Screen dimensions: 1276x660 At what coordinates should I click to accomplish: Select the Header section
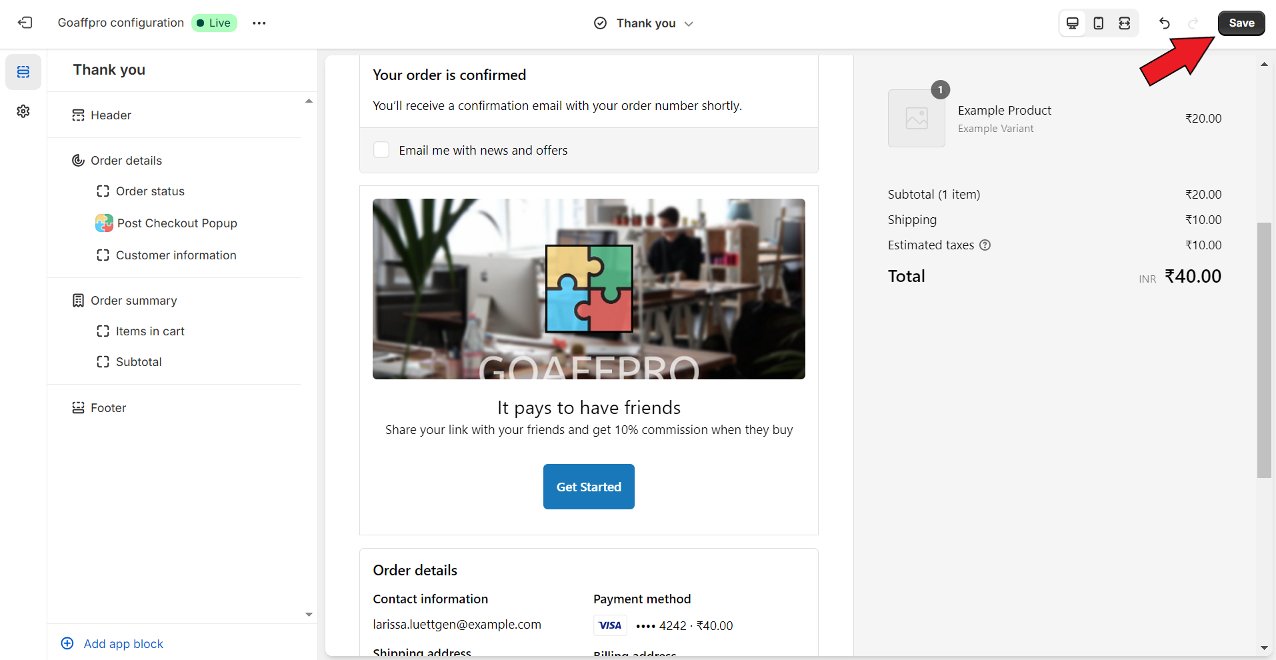111,115
